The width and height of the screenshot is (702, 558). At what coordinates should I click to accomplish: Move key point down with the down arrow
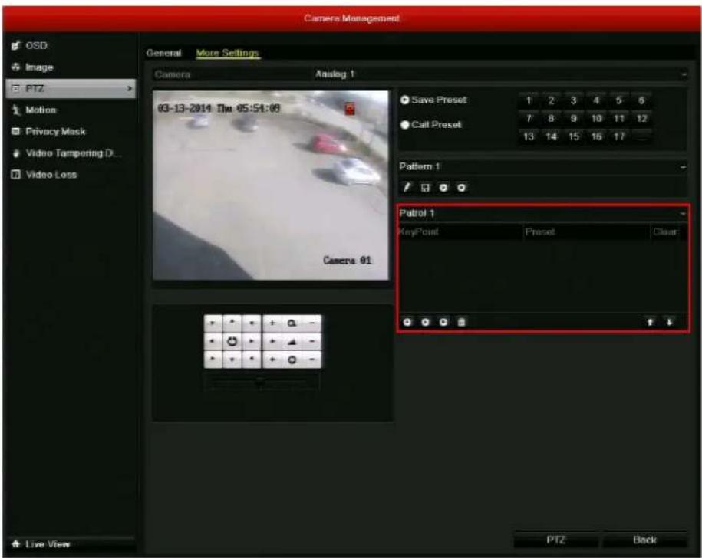[x=669, y=322]
